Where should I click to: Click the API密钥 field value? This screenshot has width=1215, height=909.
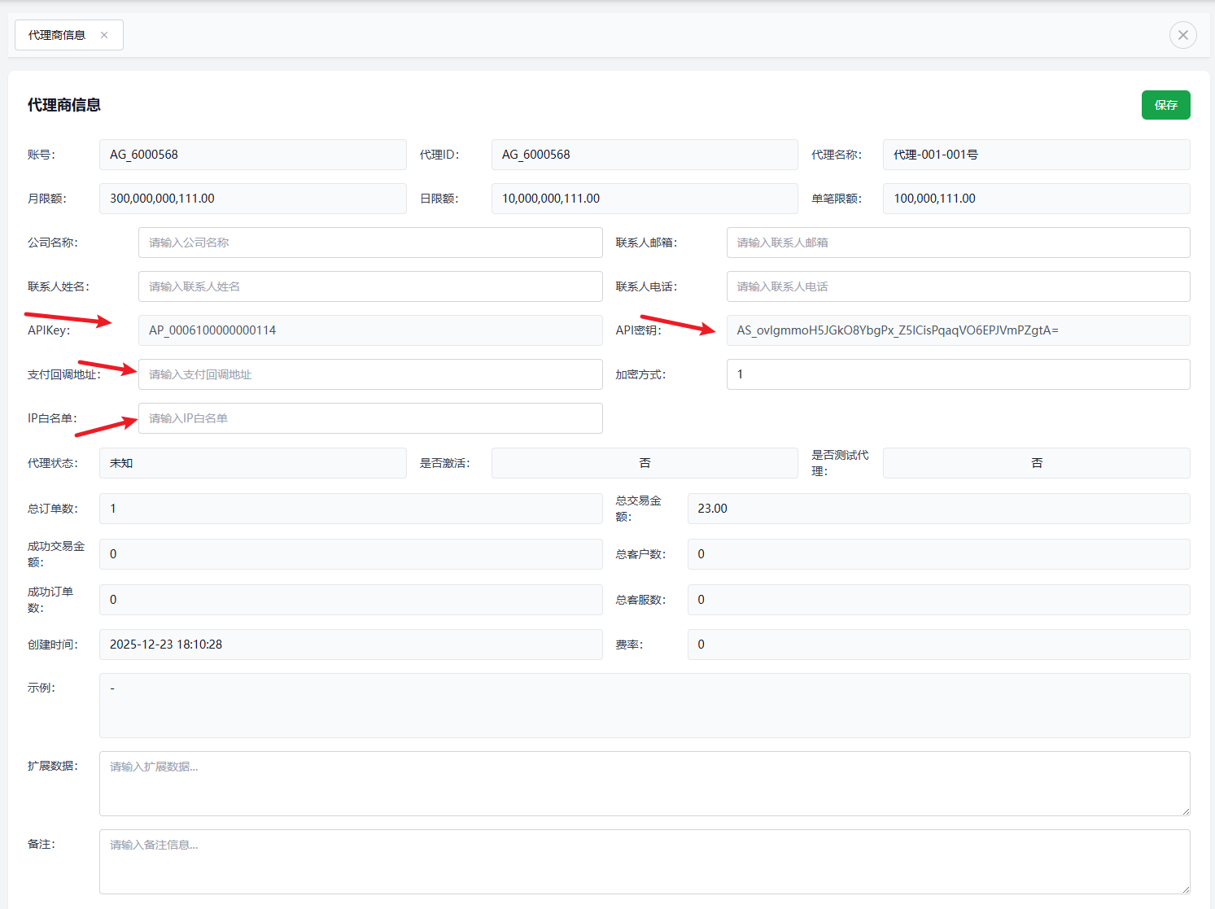pyautogui.click(x=958, y=330)
